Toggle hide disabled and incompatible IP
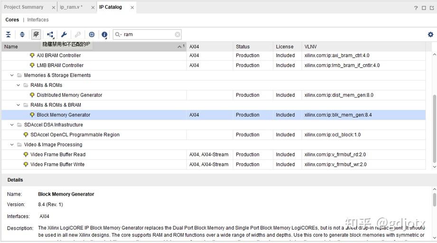The image size is (437, 243). pyautogui.click(x=36, y=35)
